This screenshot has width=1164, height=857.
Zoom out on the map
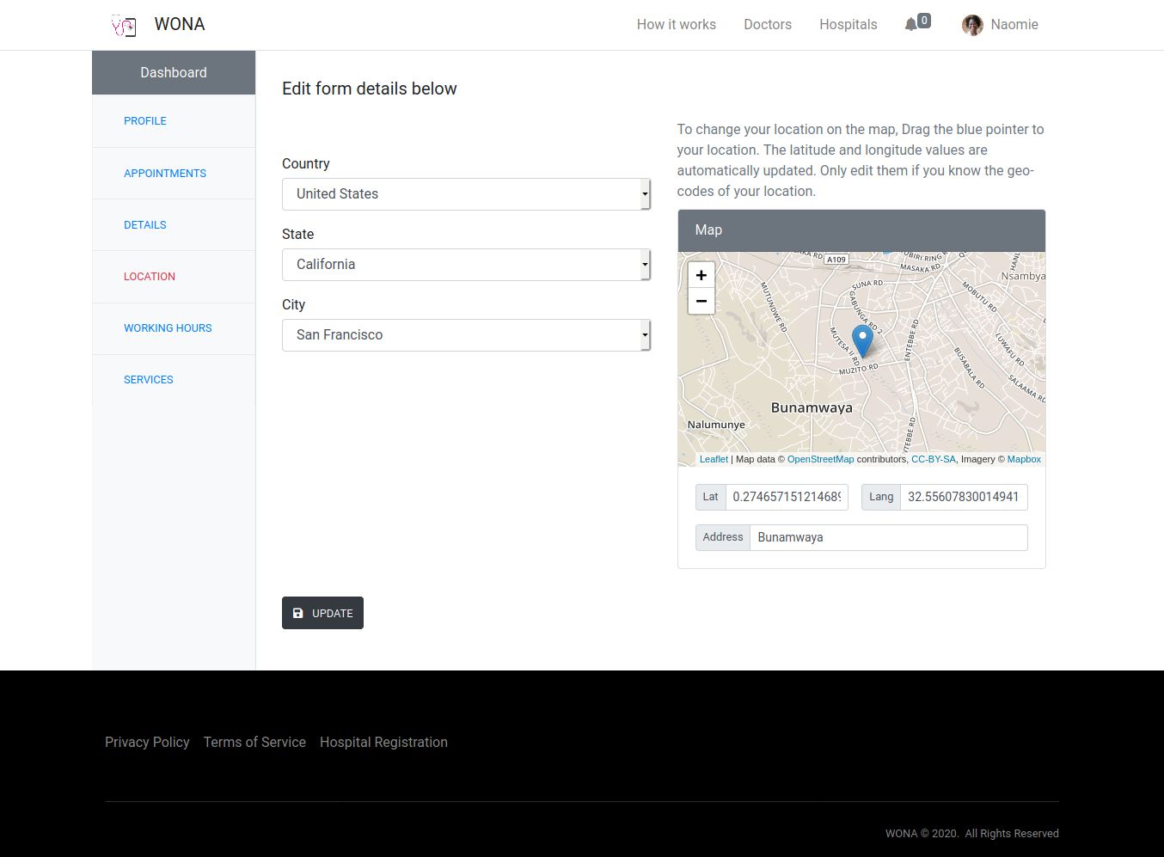point(701,301)
